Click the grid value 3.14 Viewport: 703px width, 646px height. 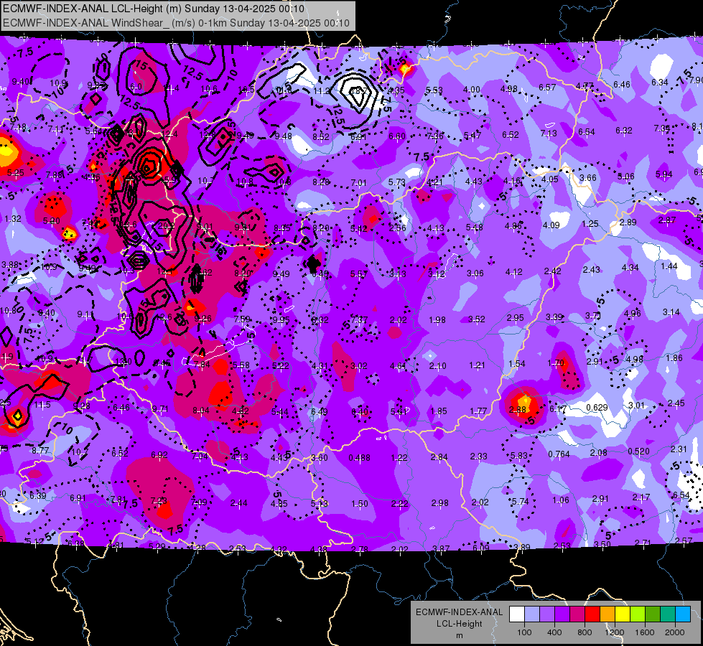[671, 312]
